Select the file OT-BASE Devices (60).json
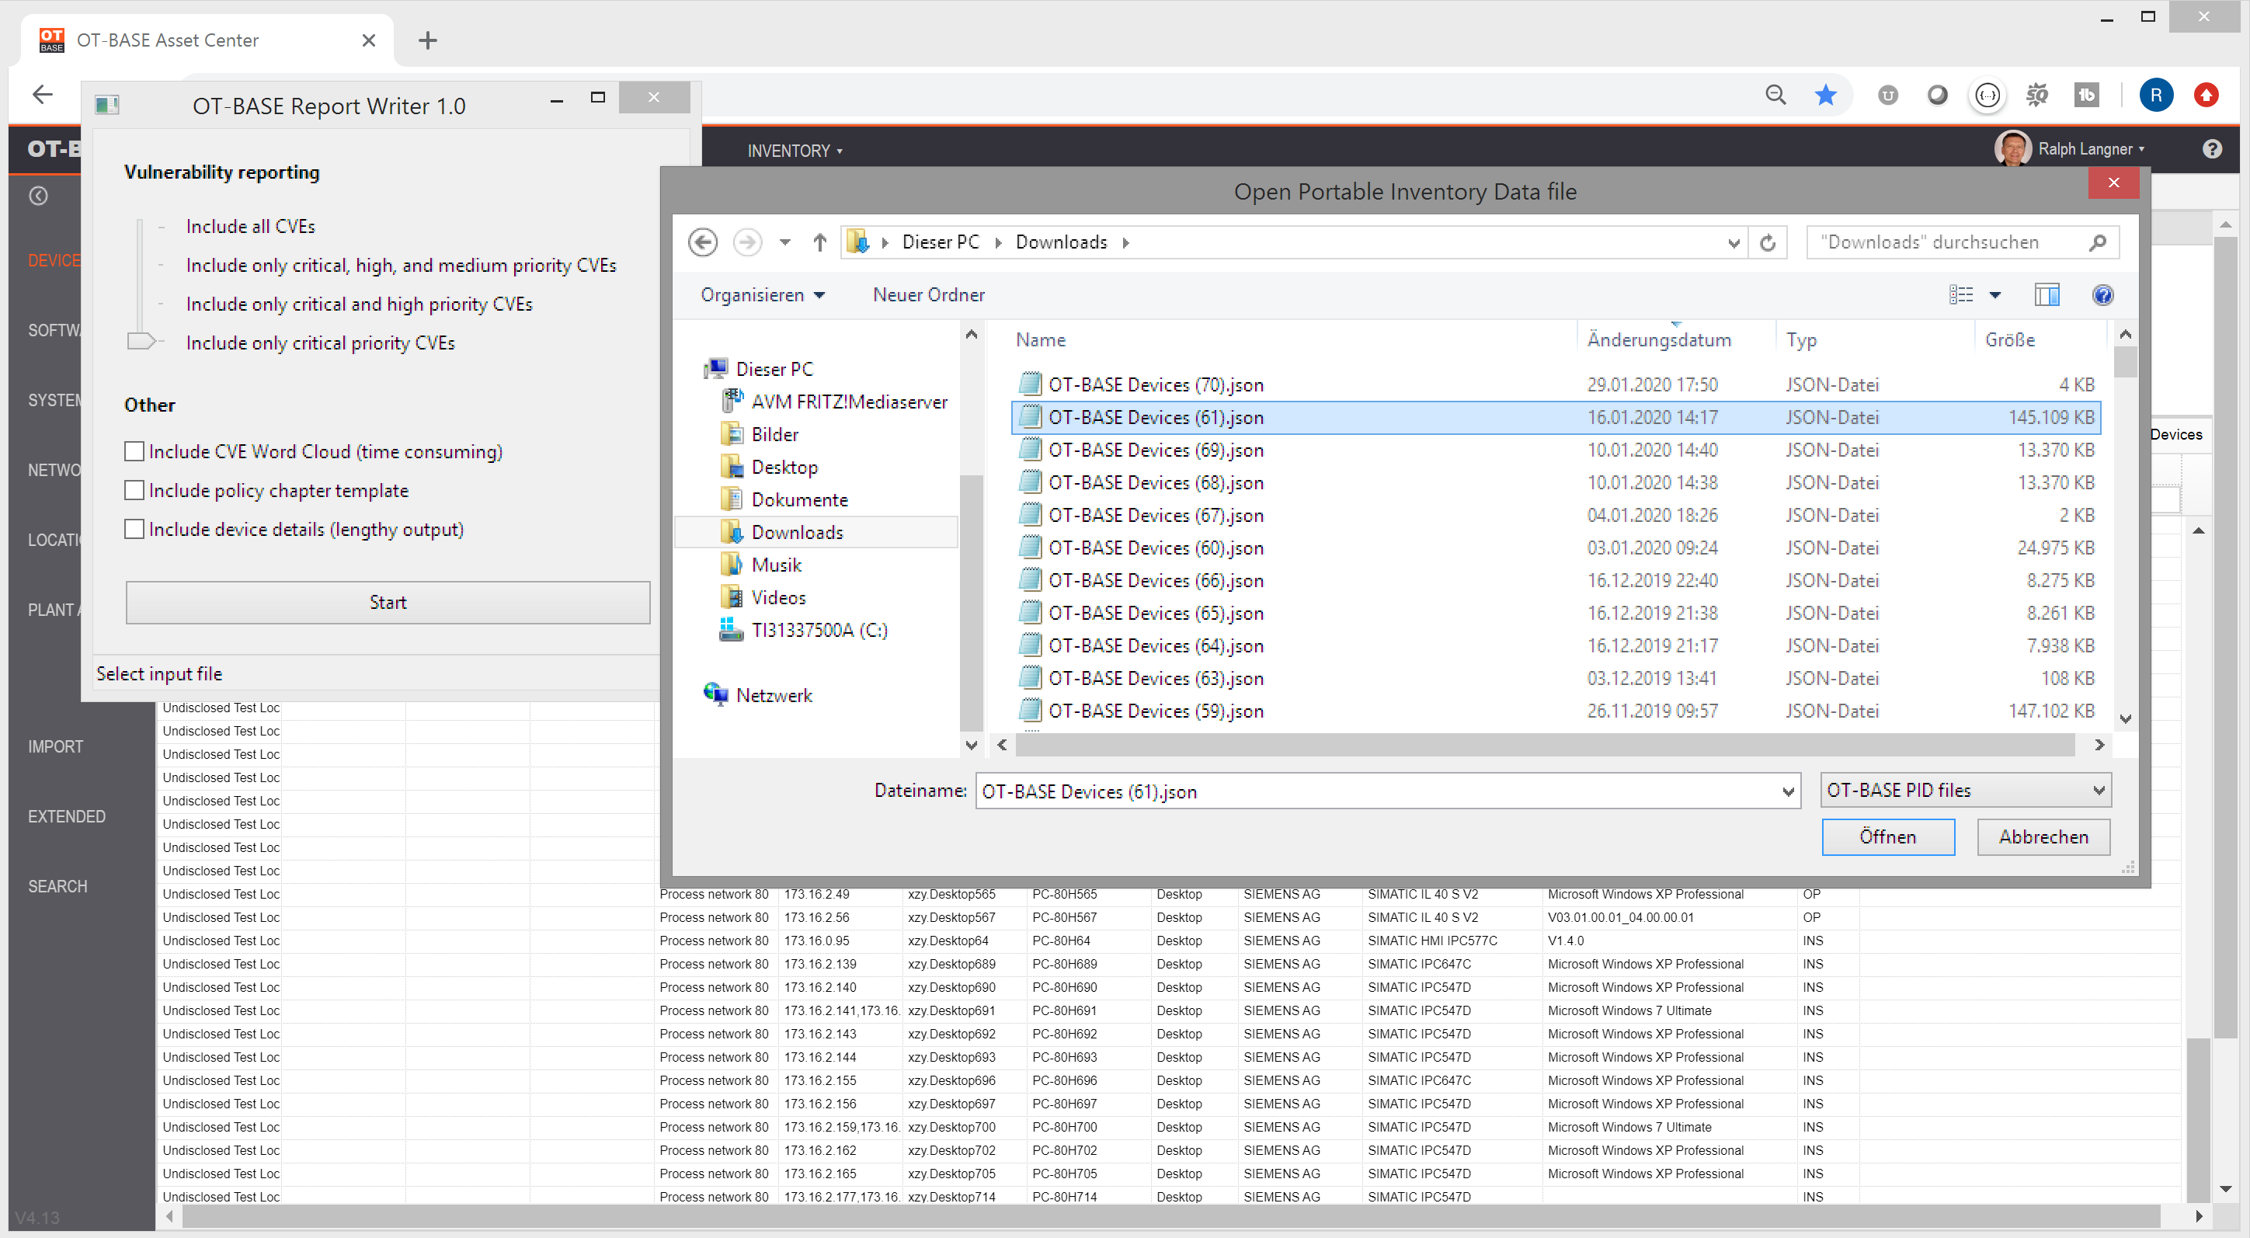Viewport: 2250px width, 1238px height. click(1556, 548)
